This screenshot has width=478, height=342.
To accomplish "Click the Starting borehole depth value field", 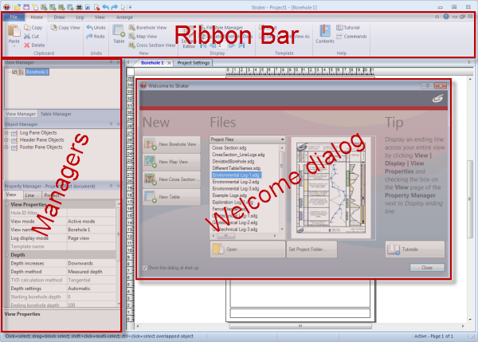I will (x=91, y=297).
